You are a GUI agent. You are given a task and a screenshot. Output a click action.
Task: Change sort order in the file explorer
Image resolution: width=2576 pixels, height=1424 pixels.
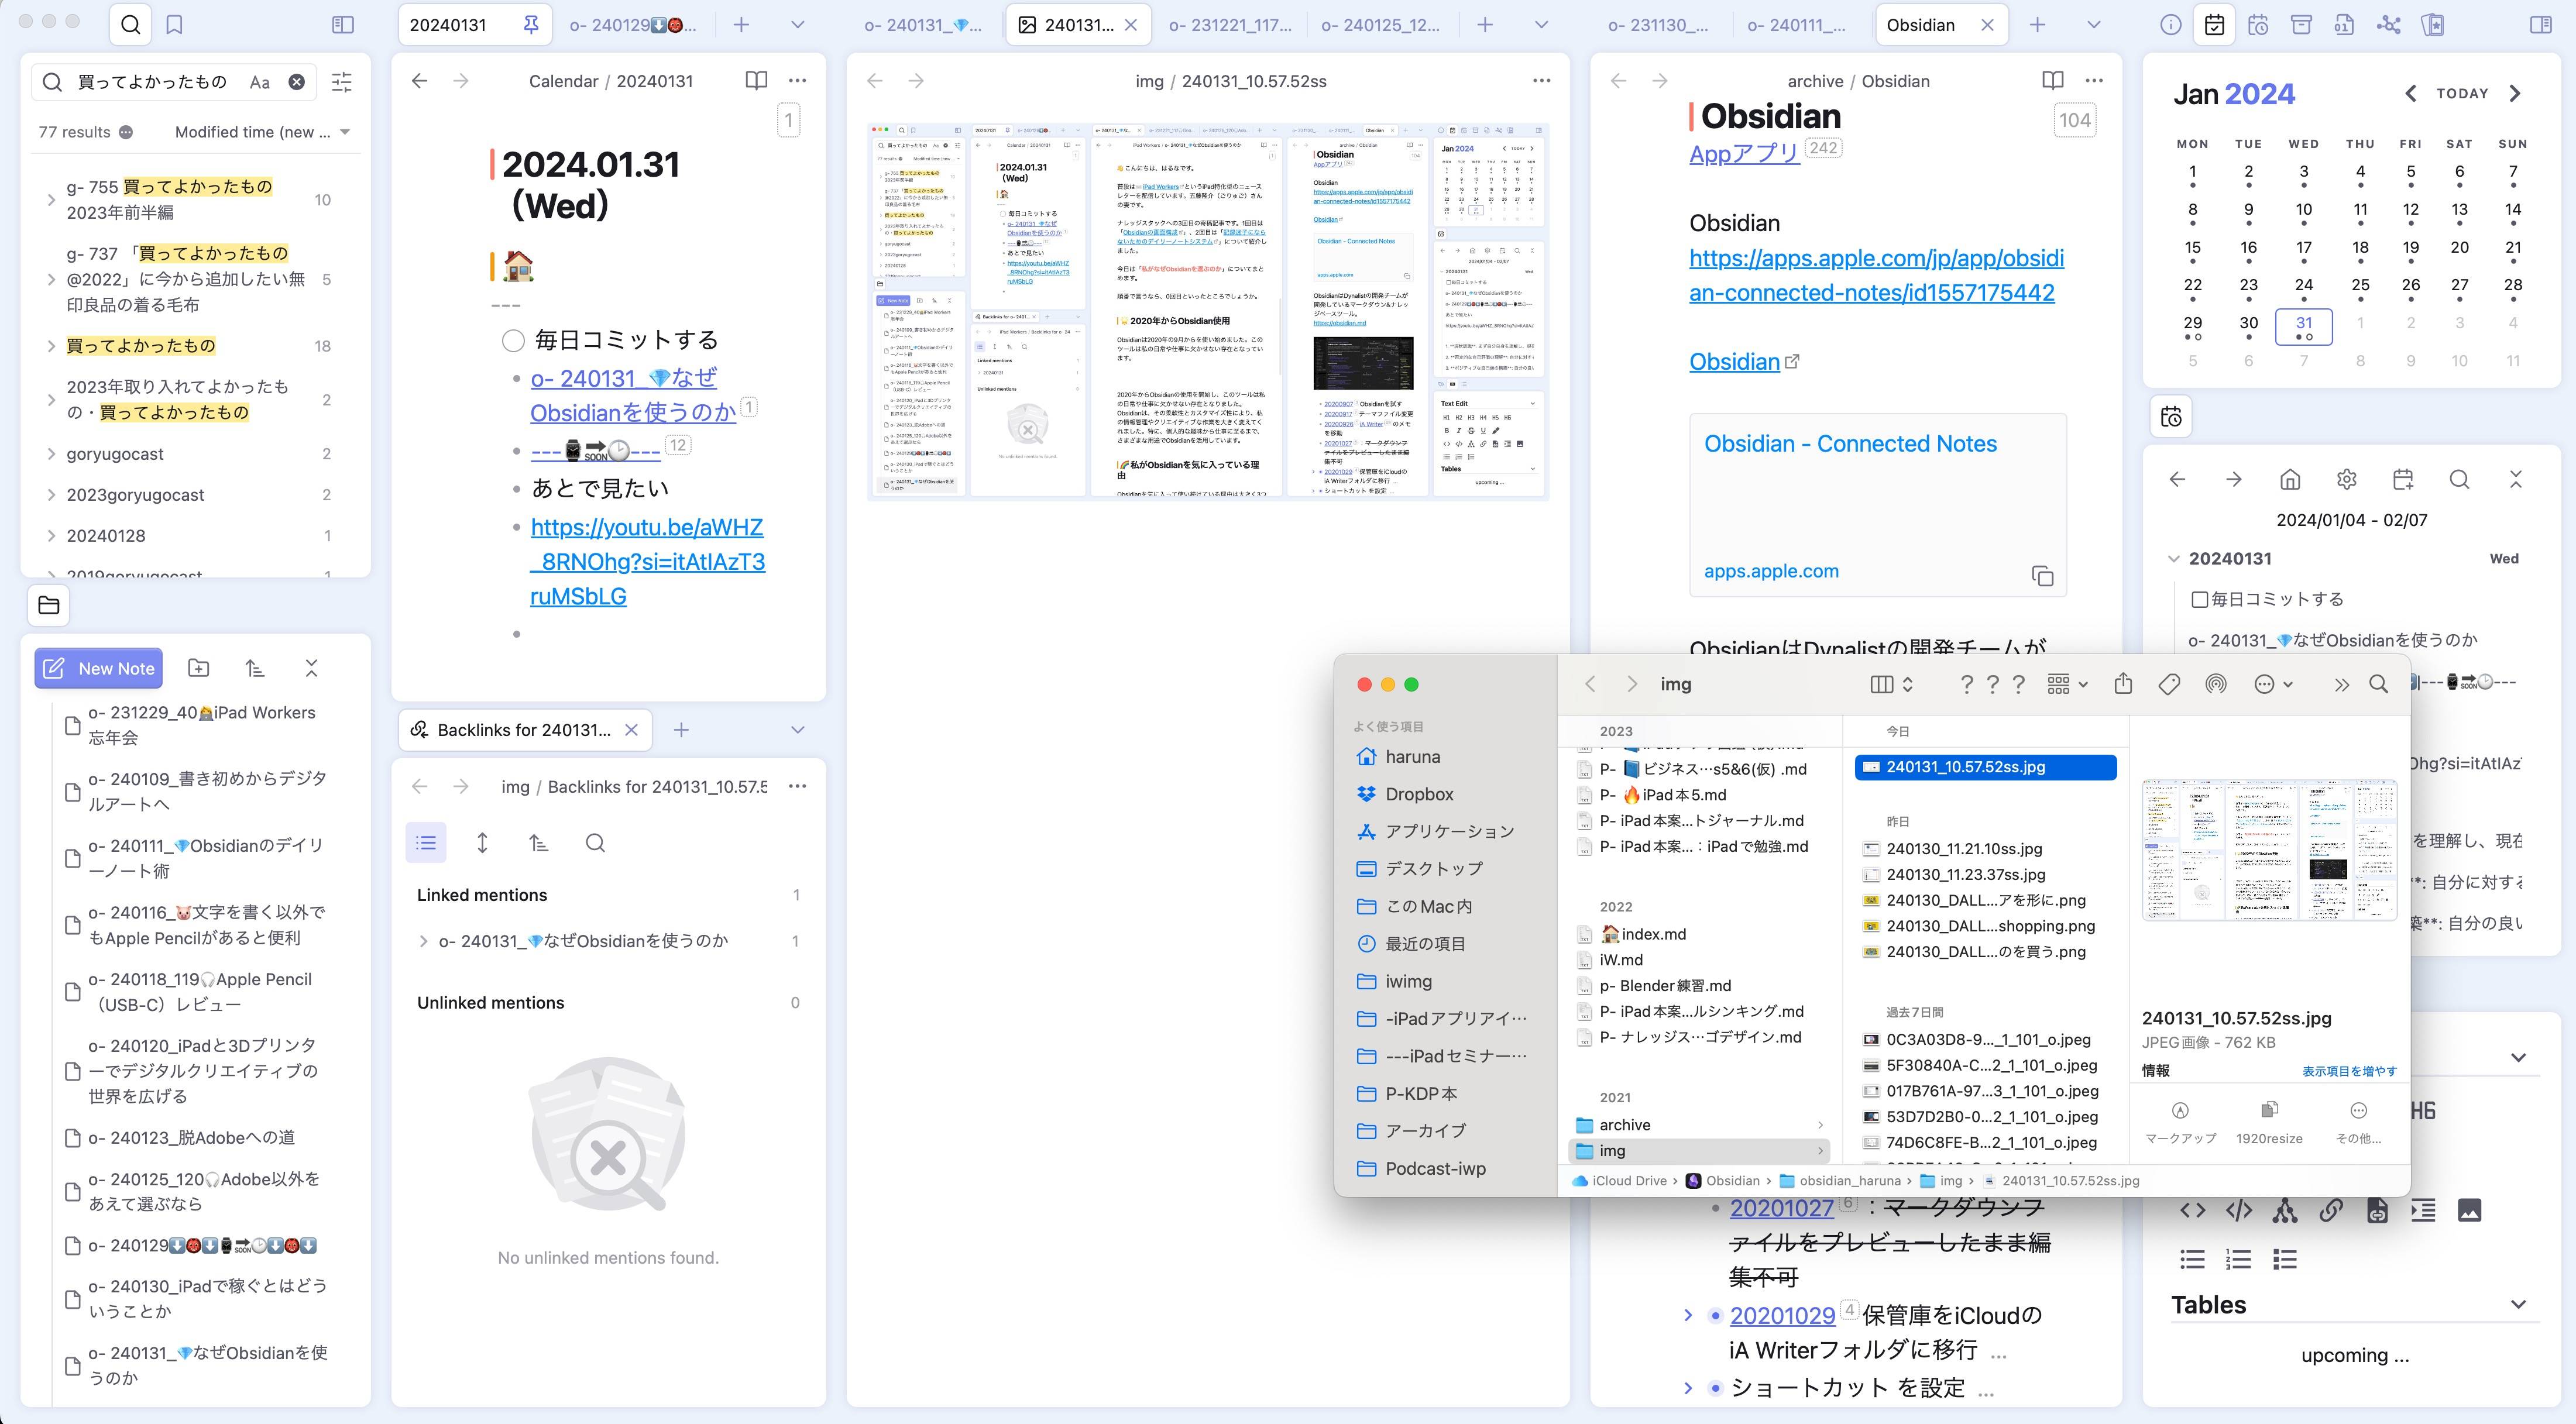click(255, 668)
